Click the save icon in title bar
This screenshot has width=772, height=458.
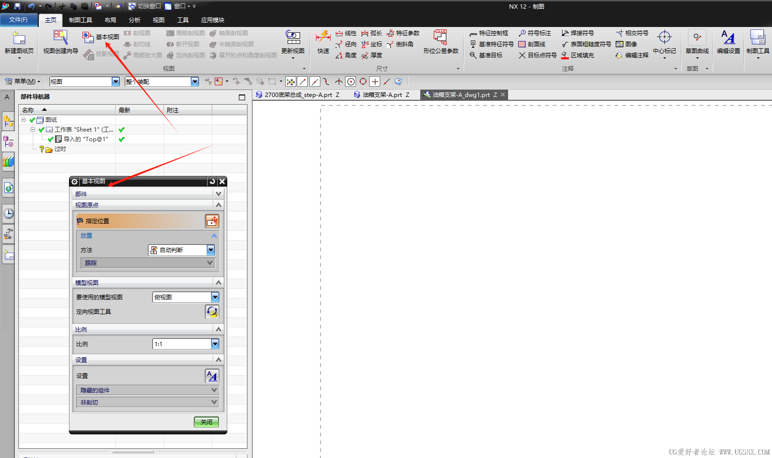point(17,6)
